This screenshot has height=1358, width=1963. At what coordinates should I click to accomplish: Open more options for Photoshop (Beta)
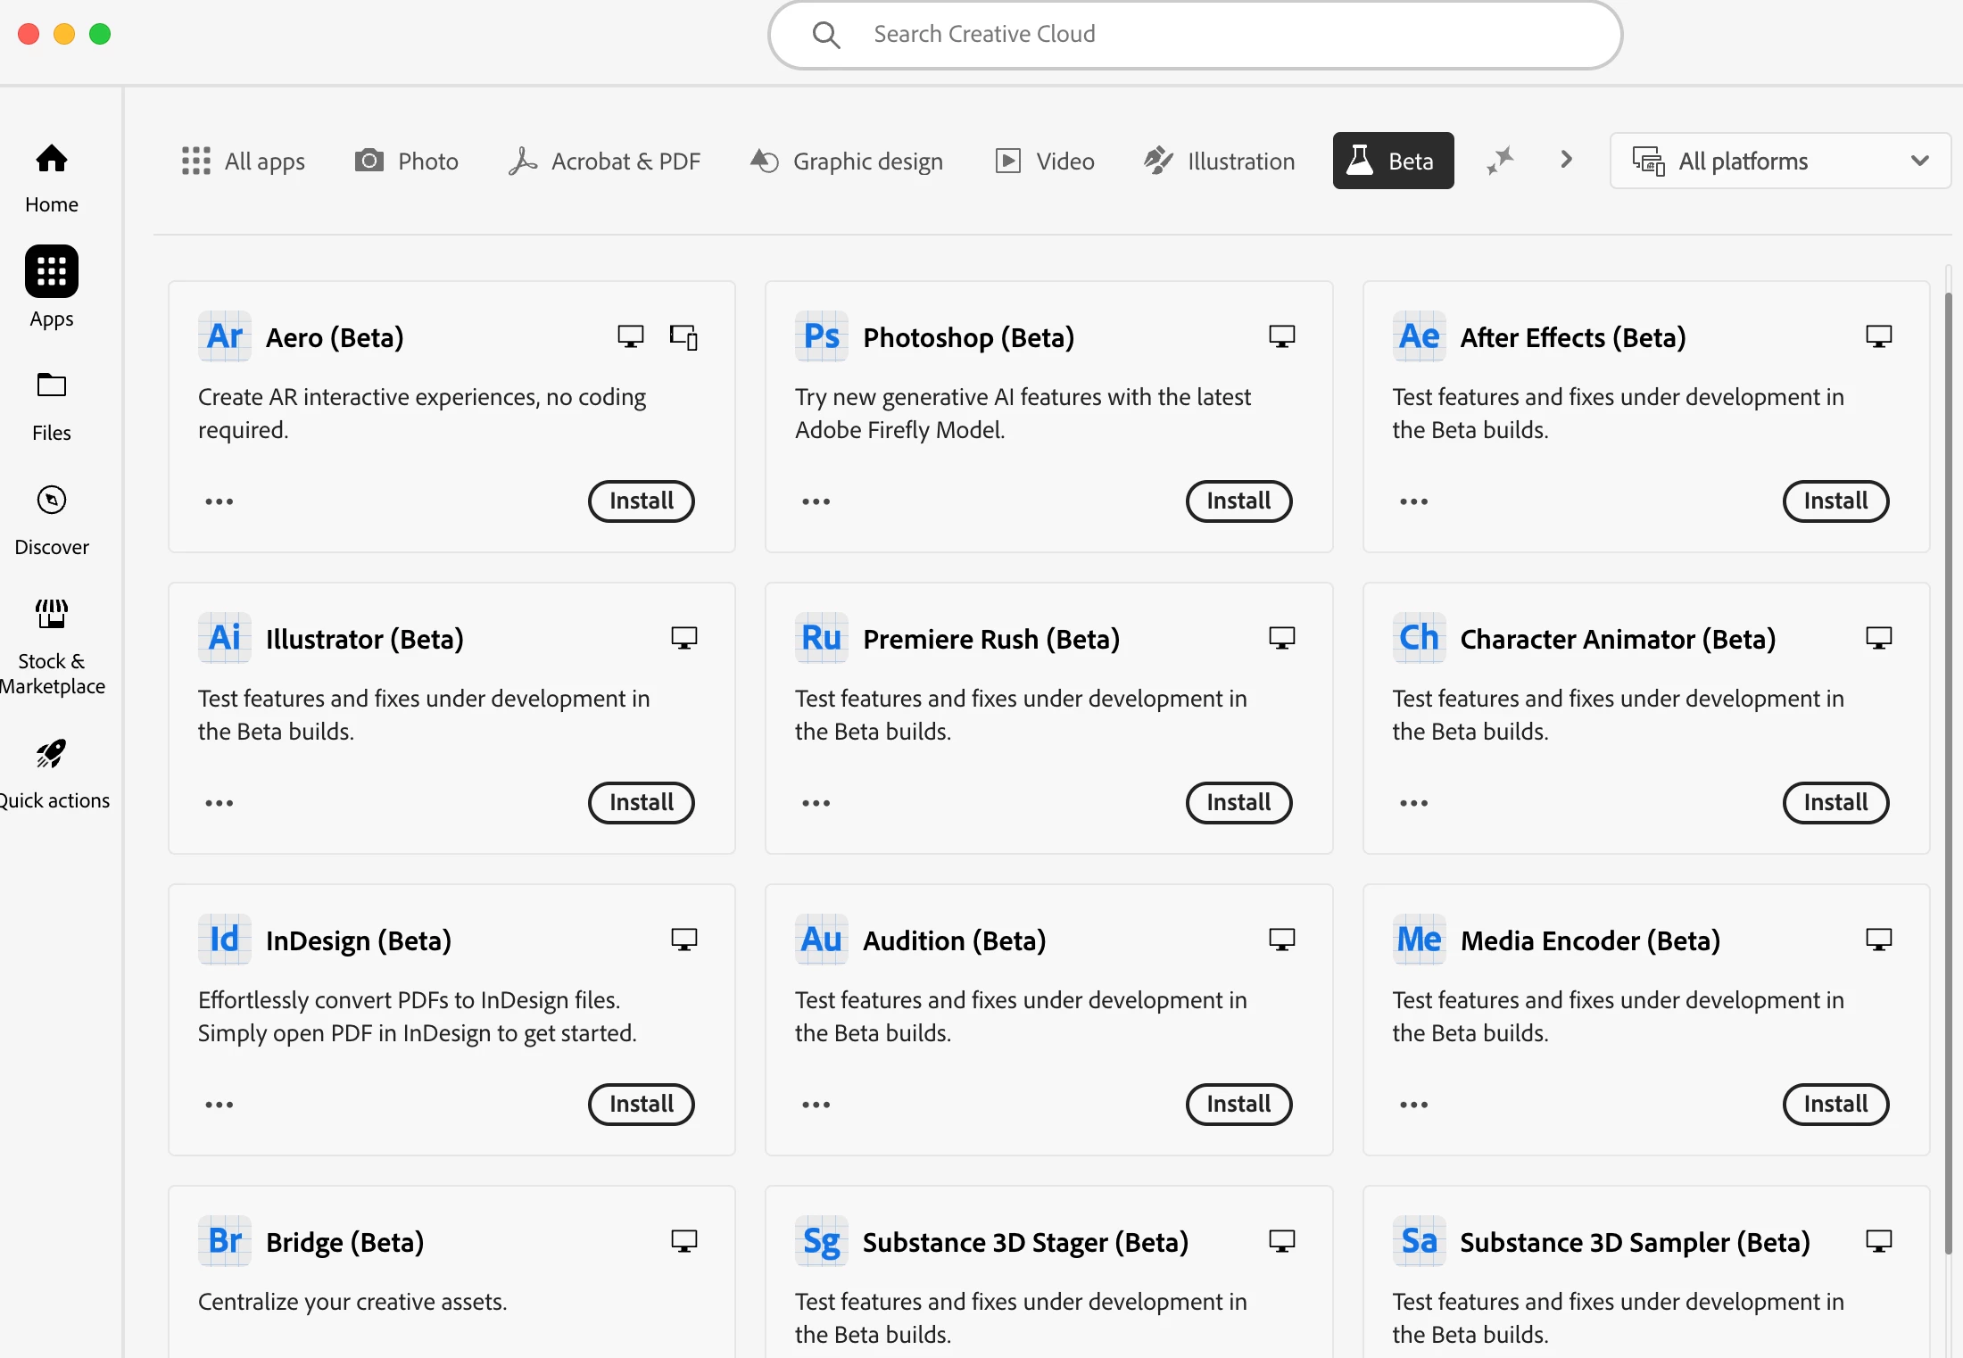tap(816, 501)
